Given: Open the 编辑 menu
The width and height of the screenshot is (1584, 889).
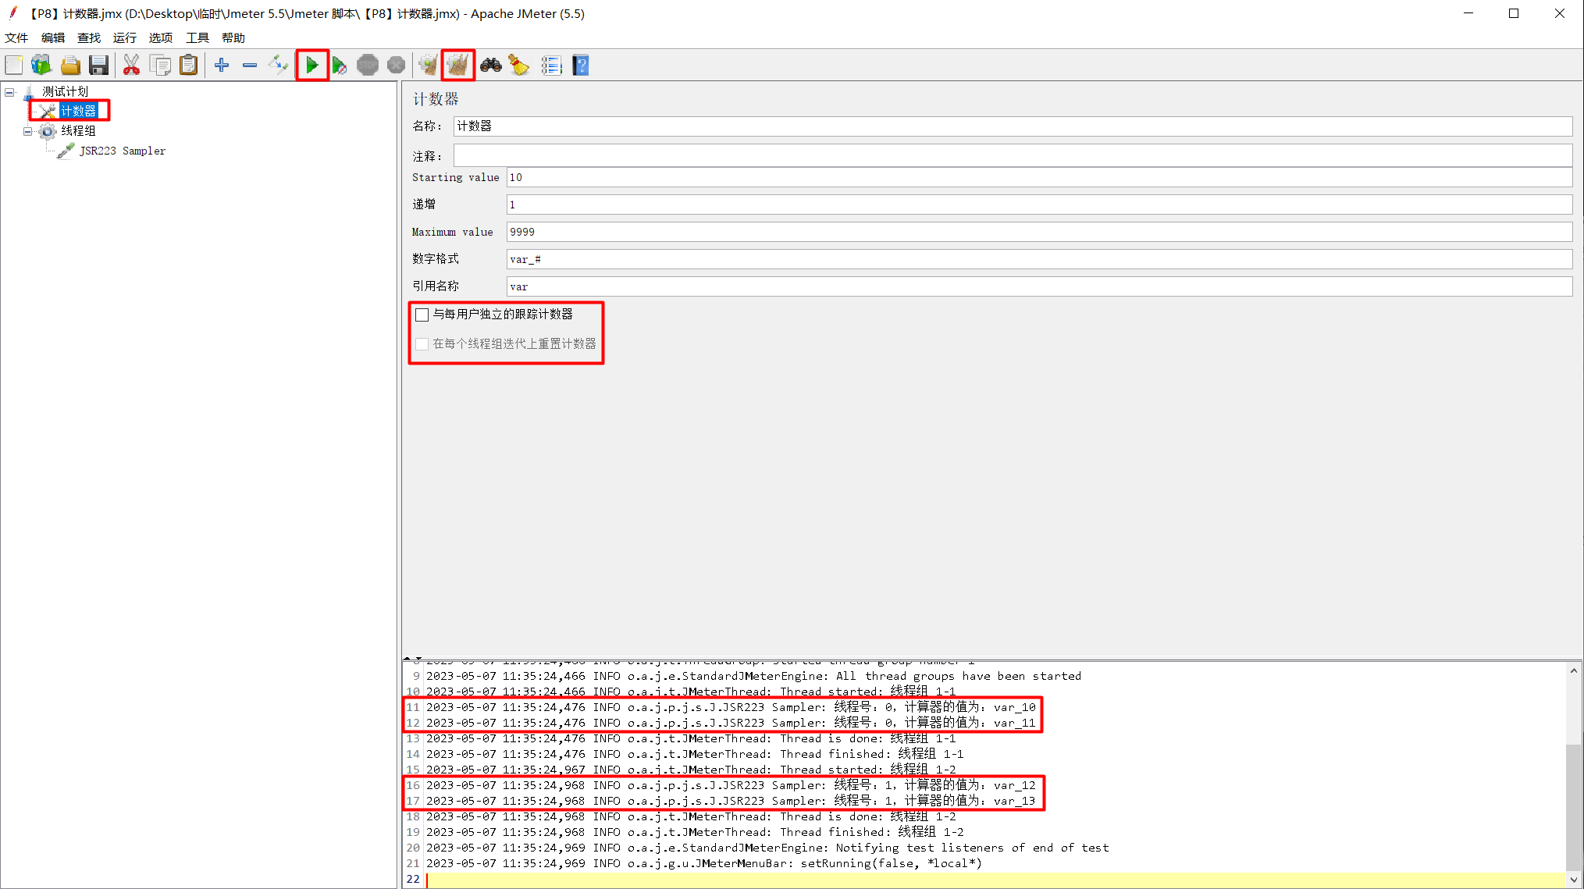Looking at the screenshot, I should coord(53,37).
